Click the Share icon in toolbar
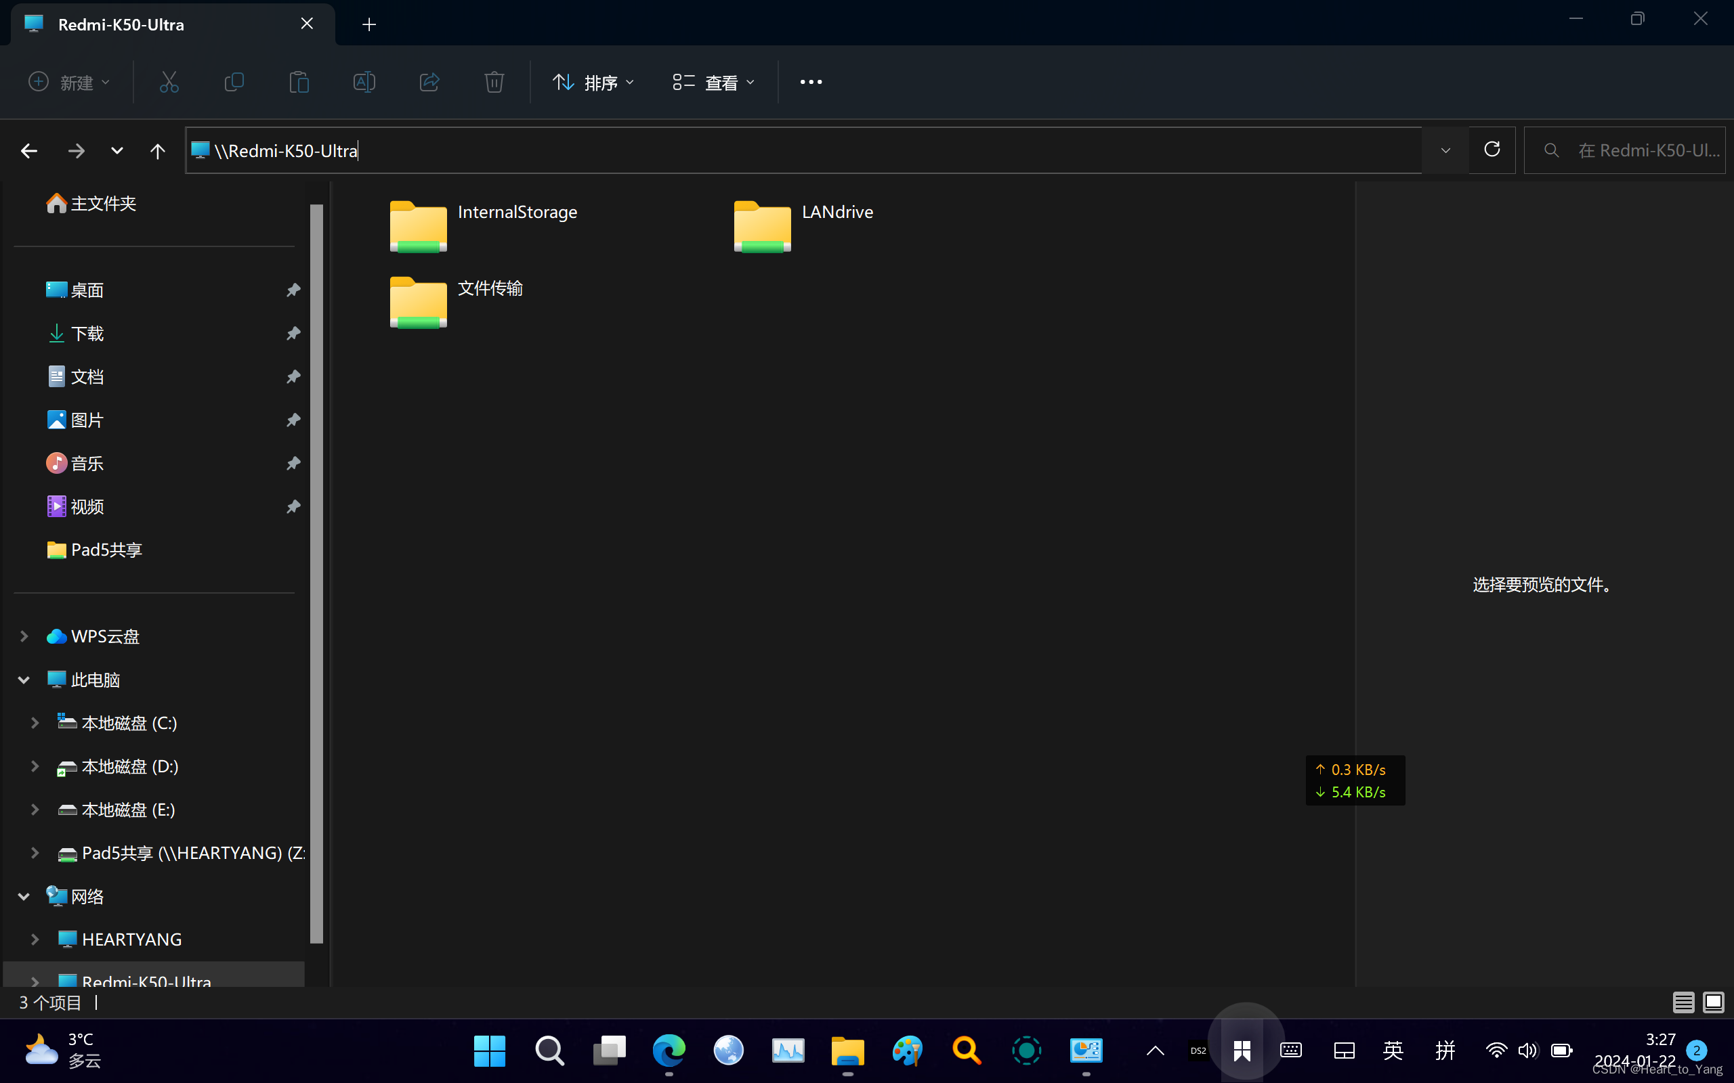The width and height of the screenshot is (1734, 1083). click(429, 83)
